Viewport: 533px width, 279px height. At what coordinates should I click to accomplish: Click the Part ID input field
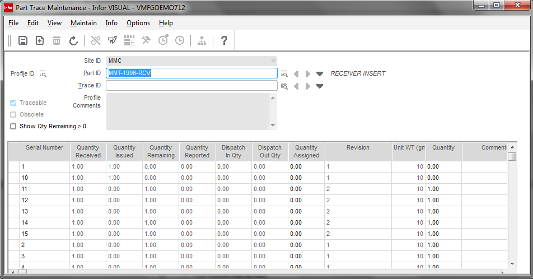click(191, 73)
